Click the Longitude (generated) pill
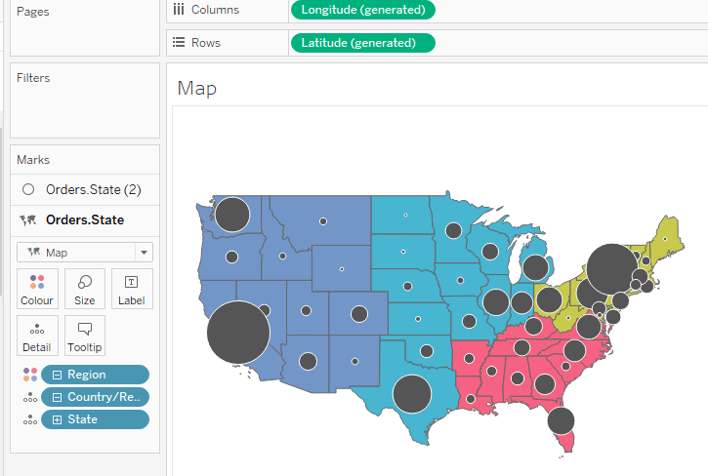This screenshot has height=476, width=708. (x=362, y=10)
